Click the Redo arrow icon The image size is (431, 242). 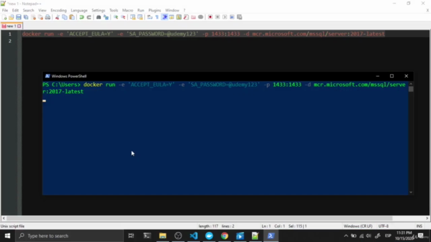click(89, 17)
